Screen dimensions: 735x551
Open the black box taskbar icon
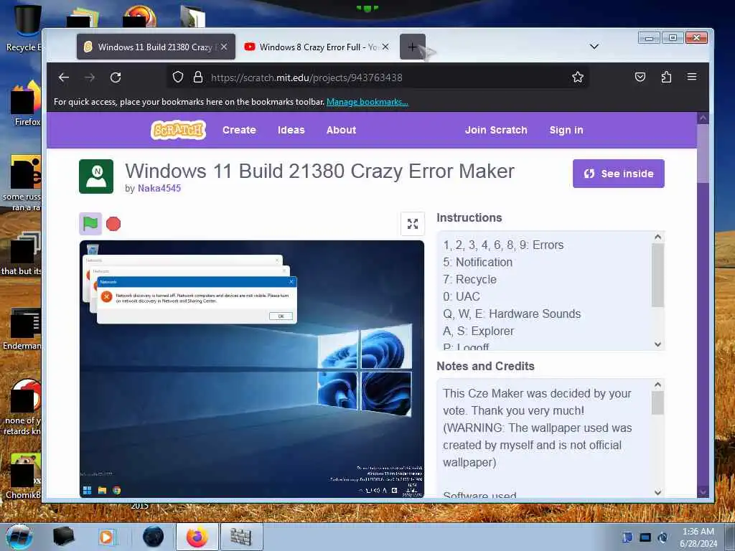[63, 537]
